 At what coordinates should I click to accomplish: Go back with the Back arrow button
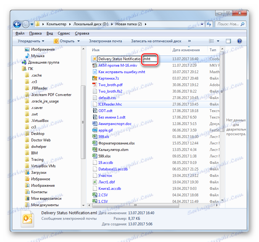pyautogui.click(x=17, y=24)
